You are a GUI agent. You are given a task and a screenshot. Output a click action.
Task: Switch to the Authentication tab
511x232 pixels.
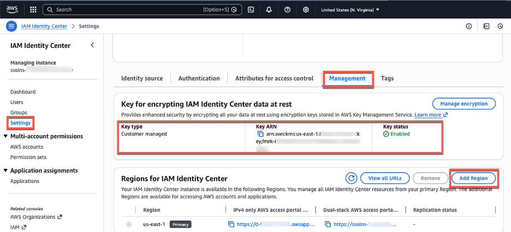tap(199, 78)
